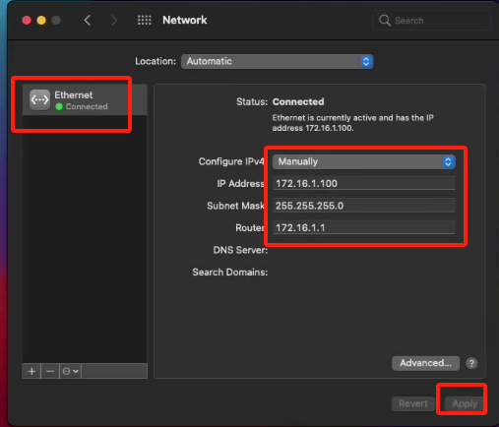Remove selected service with minus button
499x427 pixels.
point(50,371)
